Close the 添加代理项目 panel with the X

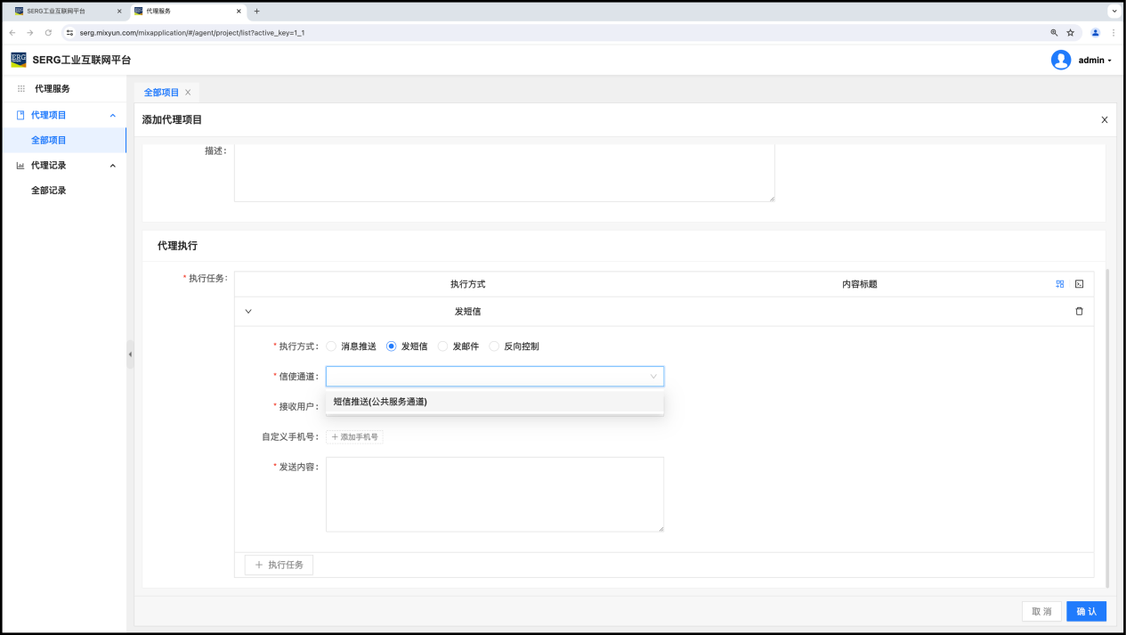point(1104,120)
